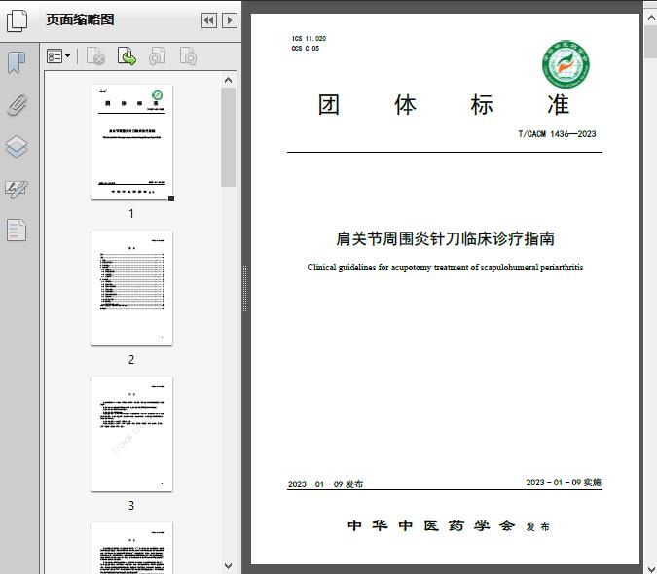The image size is (657, 574).
Task: Open the Attachments paperclip panel
Action: pyautogui.click(x=17, y=105)
